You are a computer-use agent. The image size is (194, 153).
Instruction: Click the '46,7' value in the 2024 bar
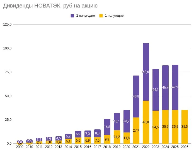click(x=165, y=87)
